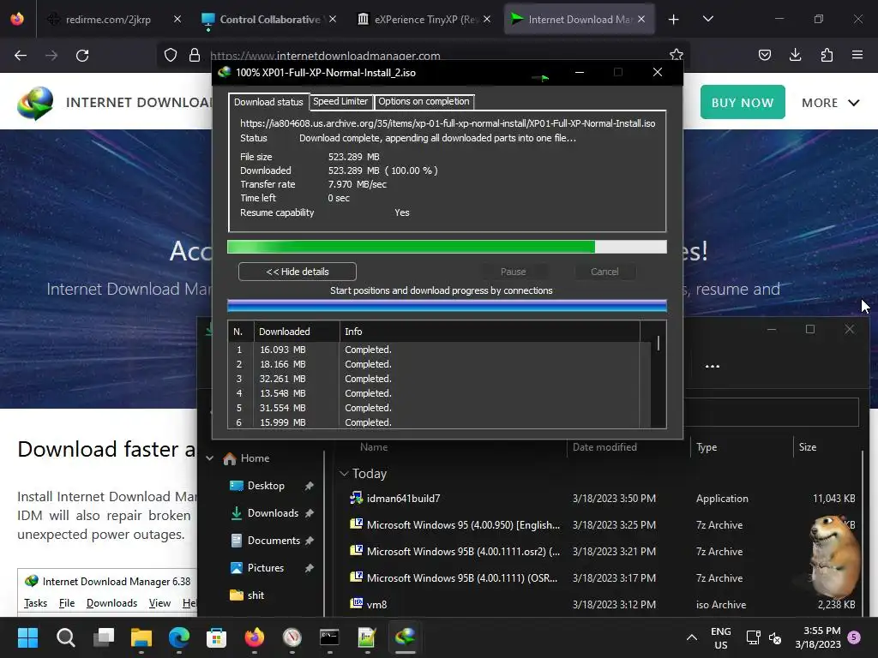Screen dimensions: 878x658
Task: Reload the current page
Action: [82, 56]
